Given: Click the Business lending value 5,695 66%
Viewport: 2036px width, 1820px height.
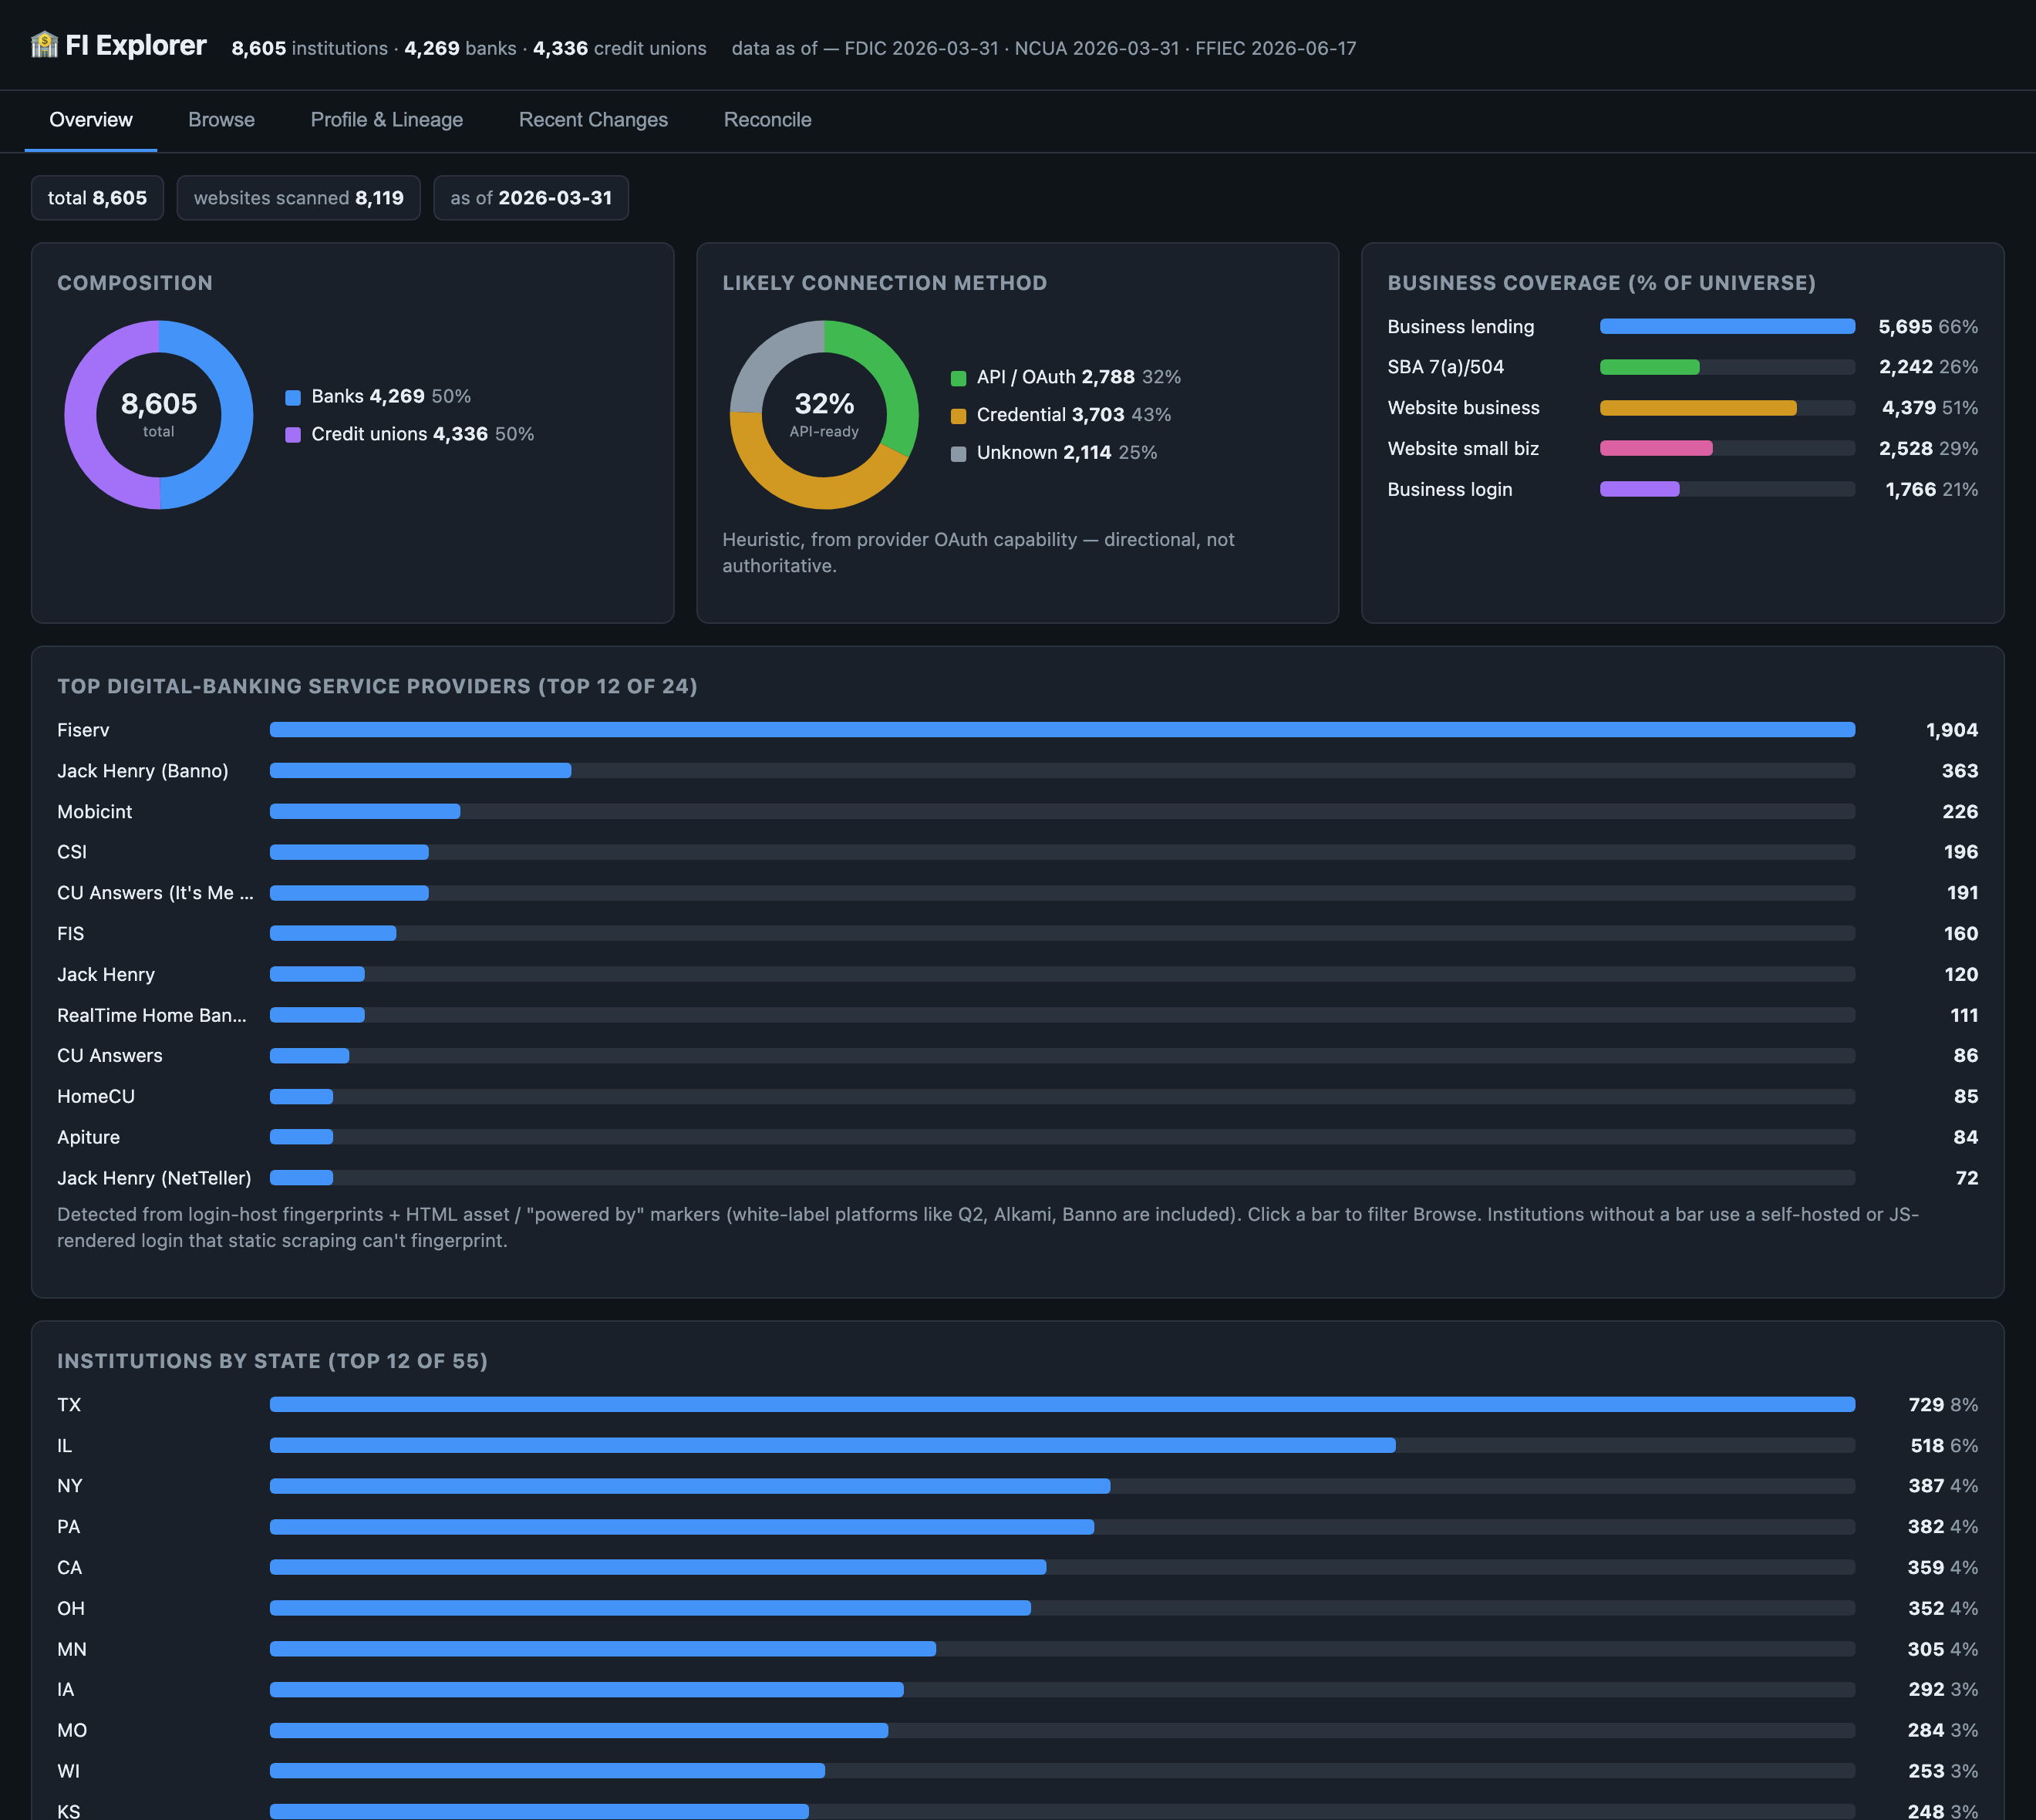Looking at the screenshot, I should tap(1927, 327).
